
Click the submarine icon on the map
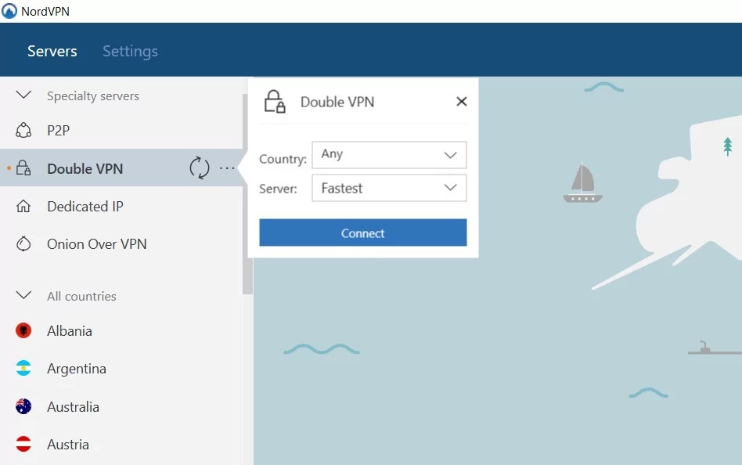715,348
